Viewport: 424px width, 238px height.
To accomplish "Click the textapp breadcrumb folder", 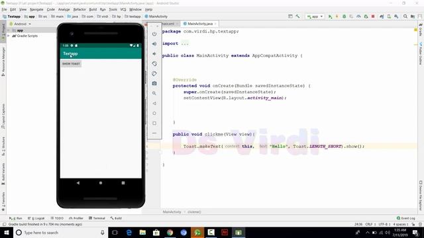I will tap(132, 17).
